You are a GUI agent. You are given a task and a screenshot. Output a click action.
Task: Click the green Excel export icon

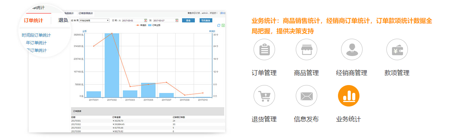tap(223, 25)
